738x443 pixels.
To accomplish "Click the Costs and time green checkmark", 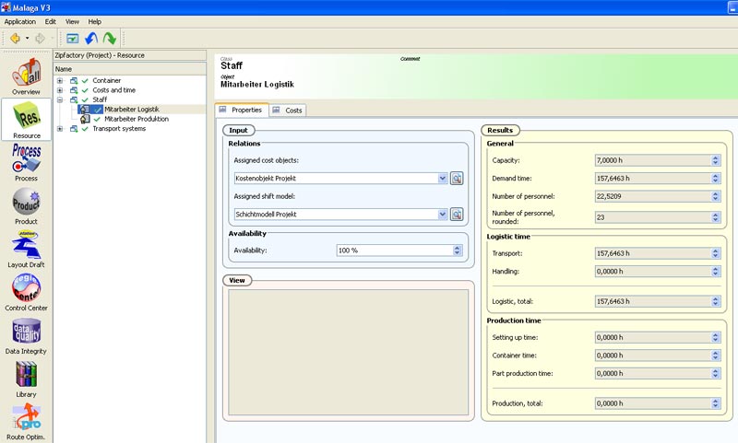I will (85, 90).
